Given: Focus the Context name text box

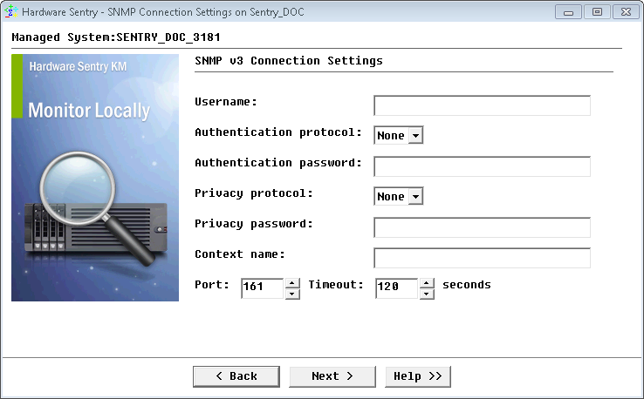Looking at the screenshot, I should [482, 258].
